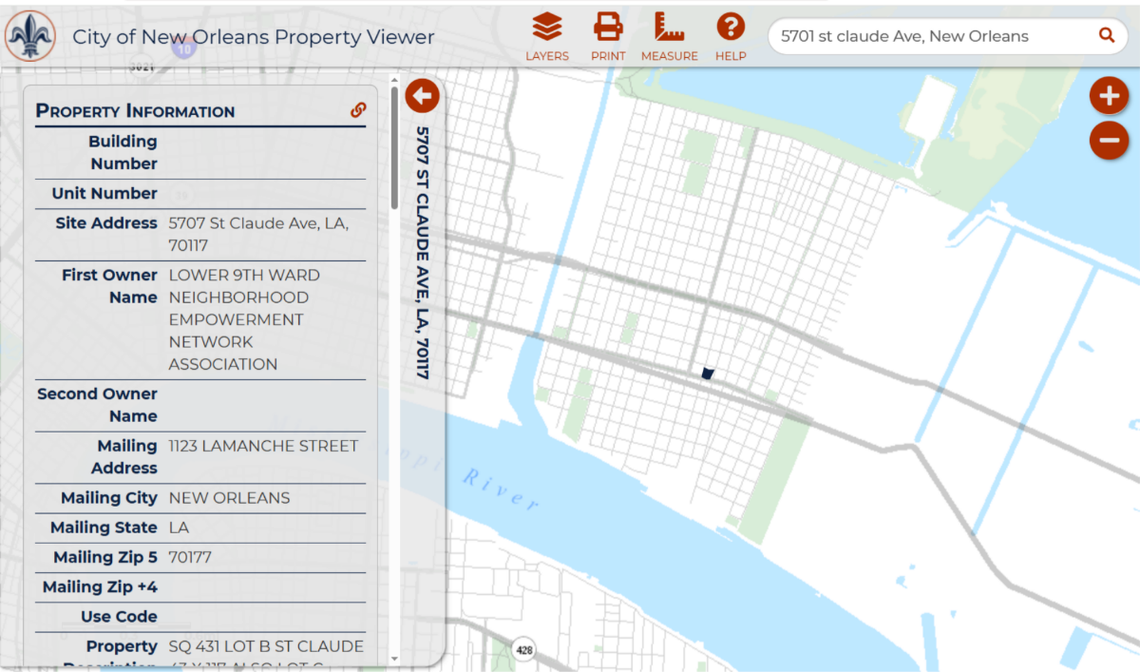This screenshot has height=672, width=1140.
Task: Select the First Owner Name value
Action: pos(244,319)
